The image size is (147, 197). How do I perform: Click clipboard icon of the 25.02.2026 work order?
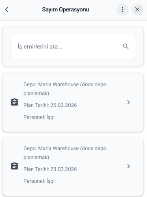[x=14, y=102]
